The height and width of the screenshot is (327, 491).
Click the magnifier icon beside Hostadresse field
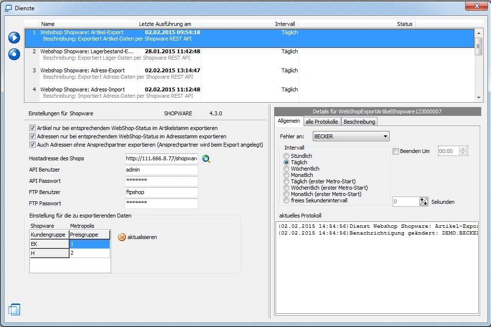[x=206, y=158]
